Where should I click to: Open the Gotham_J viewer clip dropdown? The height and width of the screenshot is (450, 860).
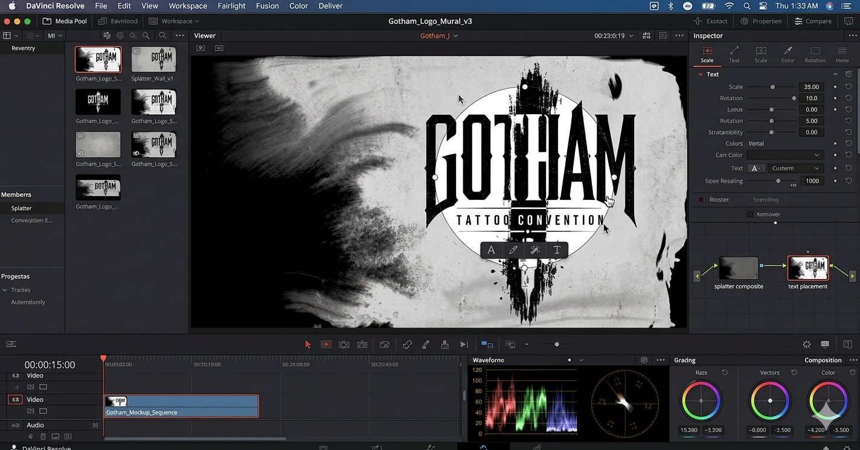439,36
